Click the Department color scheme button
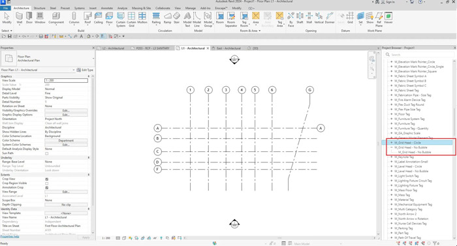 pos(66,140)
